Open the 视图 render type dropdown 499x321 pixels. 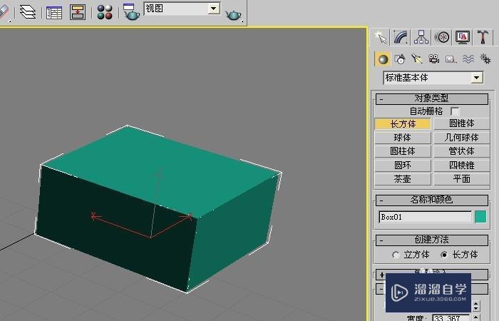coord(214,9)
